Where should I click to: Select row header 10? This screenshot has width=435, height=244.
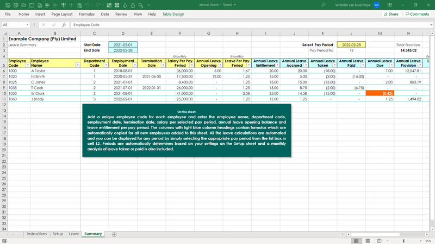point(4,93)
